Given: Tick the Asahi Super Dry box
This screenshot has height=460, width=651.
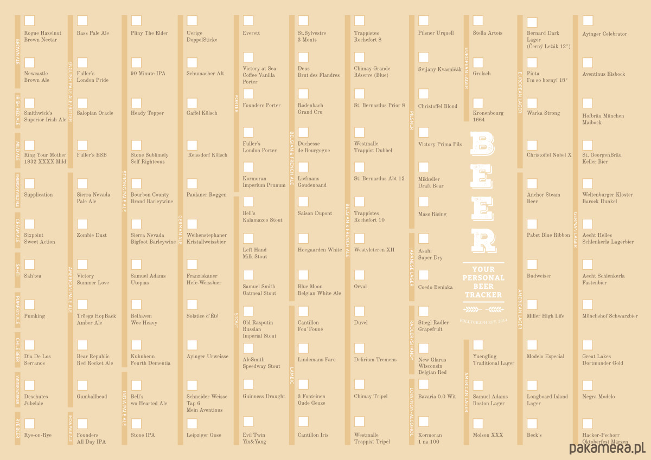Looking at the screenshot, I should coord(423,238).
